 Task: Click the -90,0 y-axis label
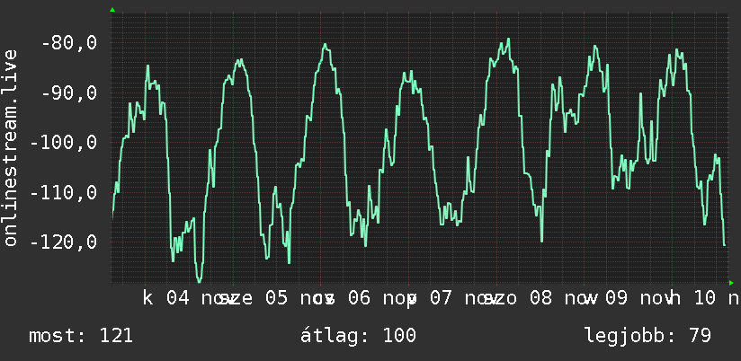coord(69,93)
